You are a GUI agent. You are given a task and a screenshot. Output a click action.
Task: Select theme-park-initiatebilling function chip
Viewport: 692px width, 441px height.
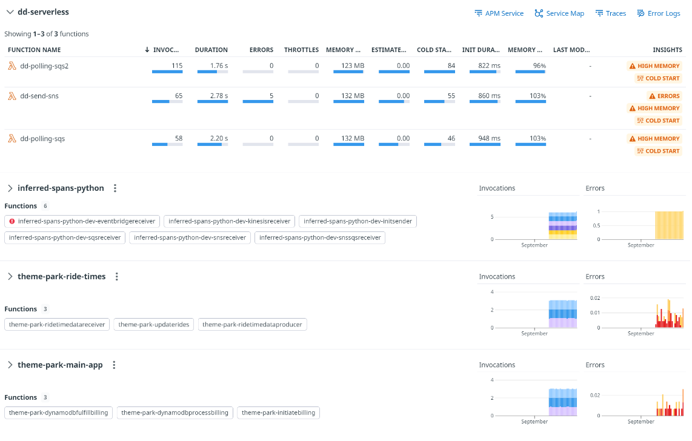pyautogui.click(x=279, y=413)
